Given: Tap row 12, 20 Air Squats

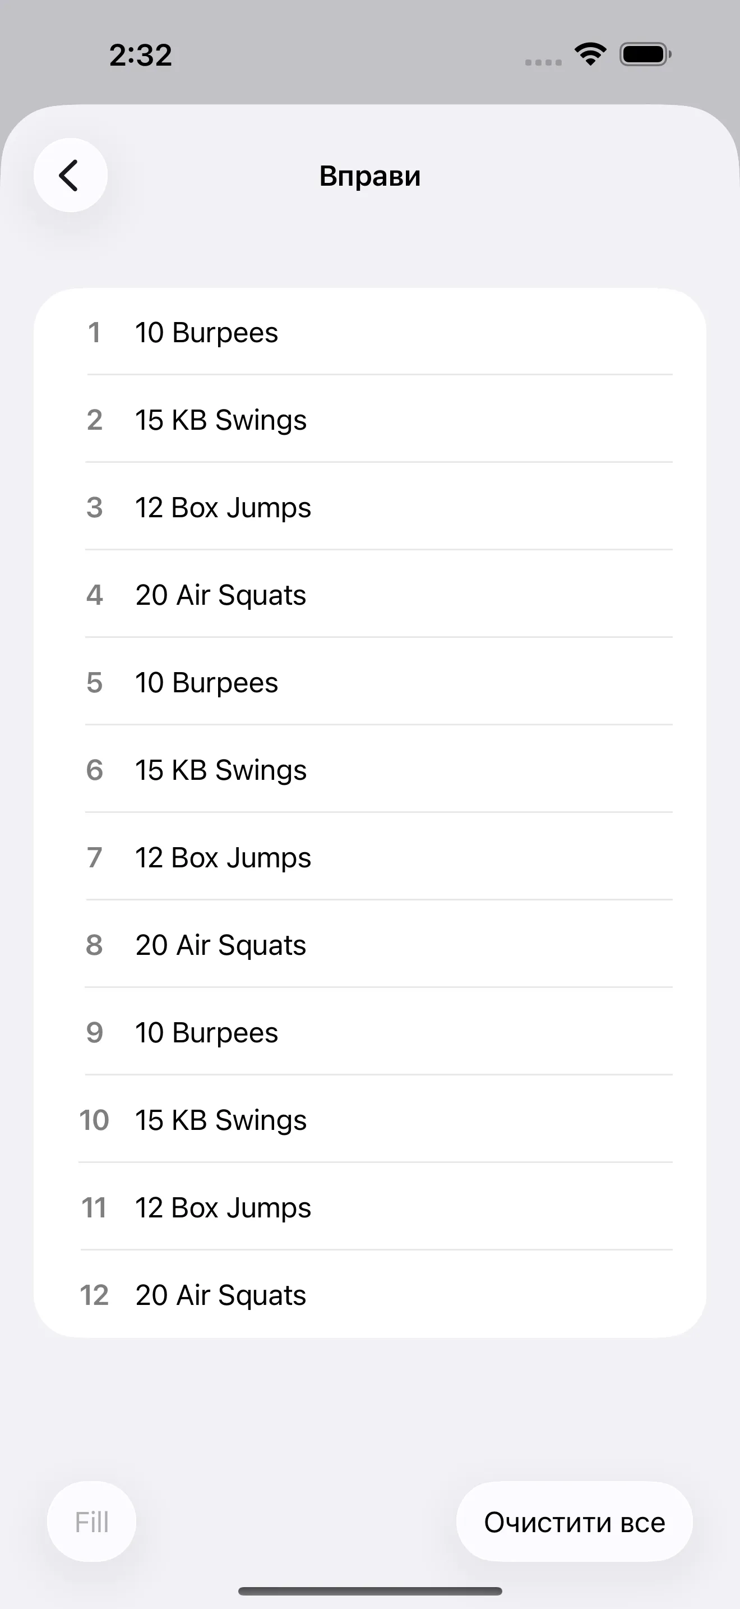Looking at the screenshot, I should coord(369,1294).
